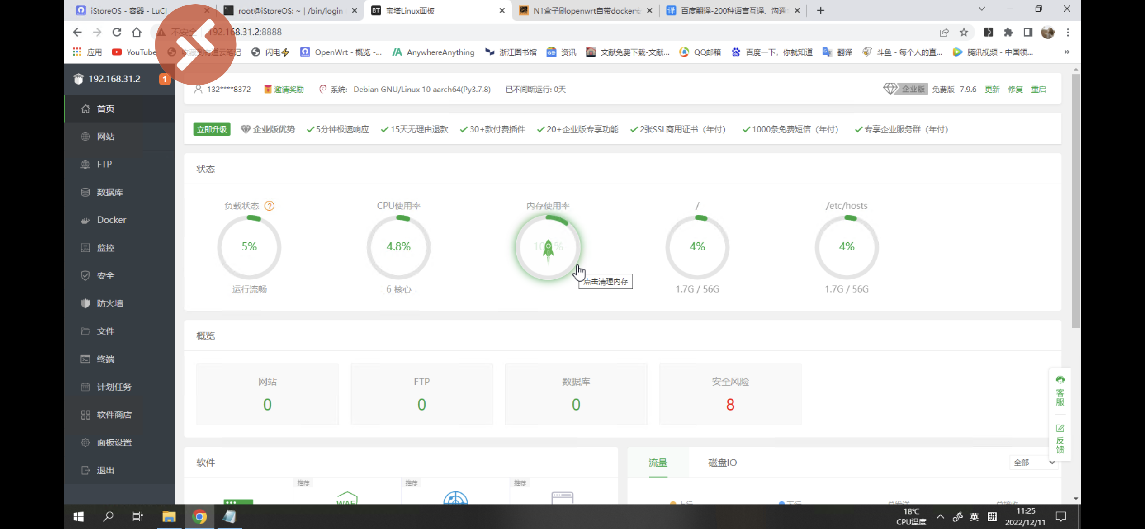Open the AnywhereAnything bookmark

pos(433,52)
